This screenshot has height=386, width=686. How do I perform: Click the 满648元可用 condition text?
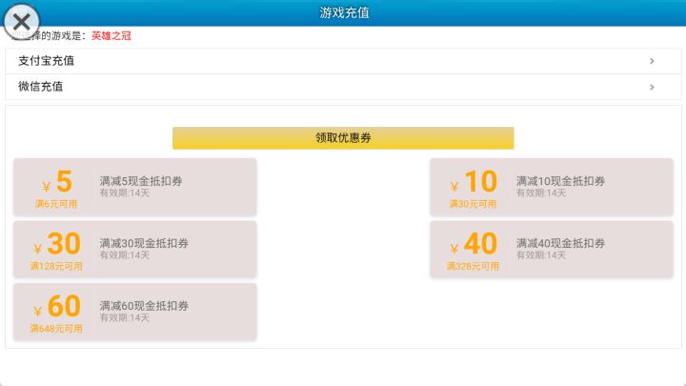pyautogui.click(x=56, y=329)
